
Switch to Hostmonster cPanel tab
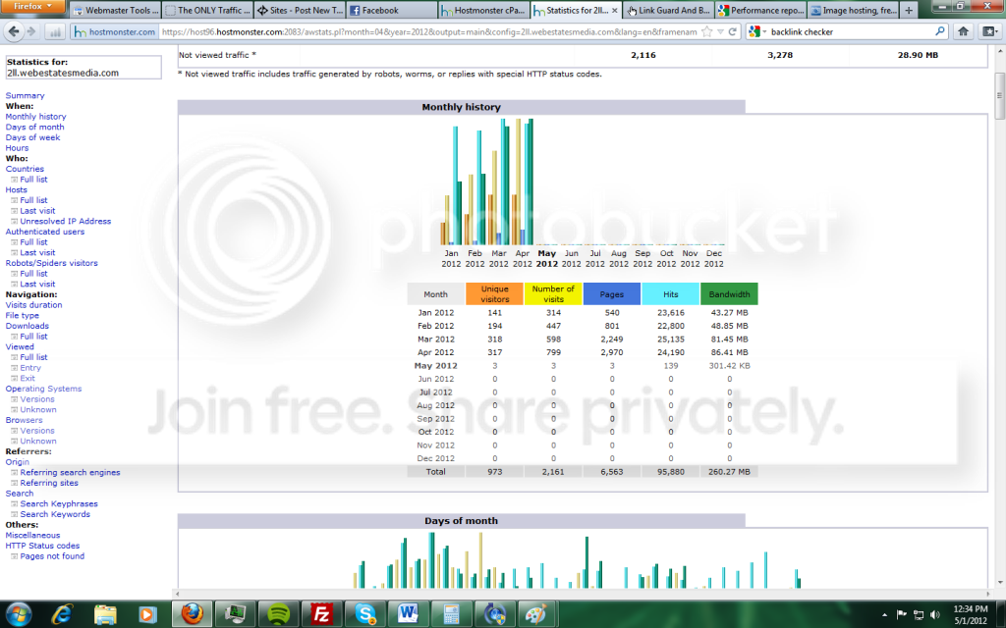[x=484, y=10]
